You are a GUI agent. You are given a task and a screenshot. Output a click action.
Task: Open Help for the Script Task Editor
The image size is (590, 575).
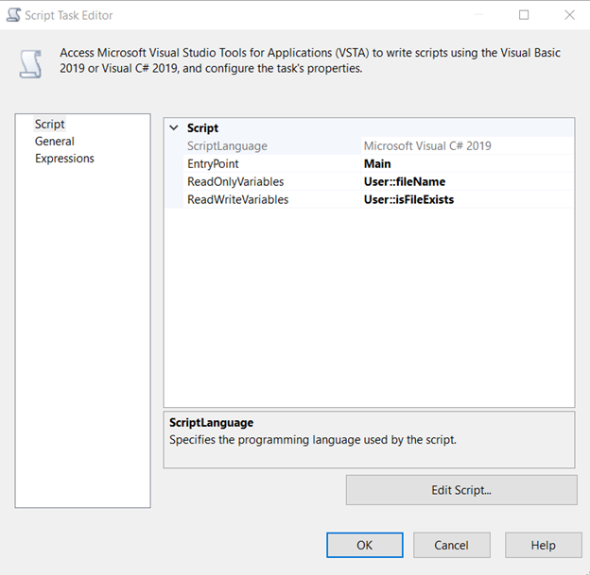click(x=543, y=545)
